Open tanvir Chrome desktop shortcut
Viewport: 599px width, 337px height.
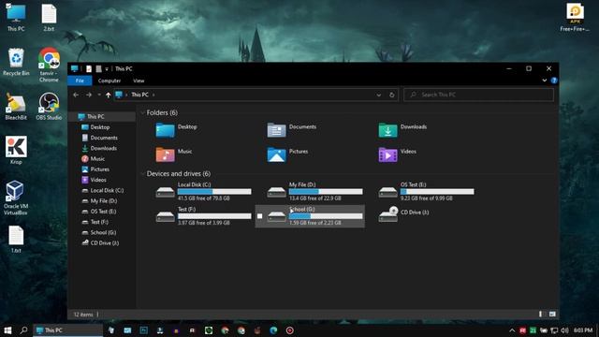pyautogui.click(x=49, y=65)
